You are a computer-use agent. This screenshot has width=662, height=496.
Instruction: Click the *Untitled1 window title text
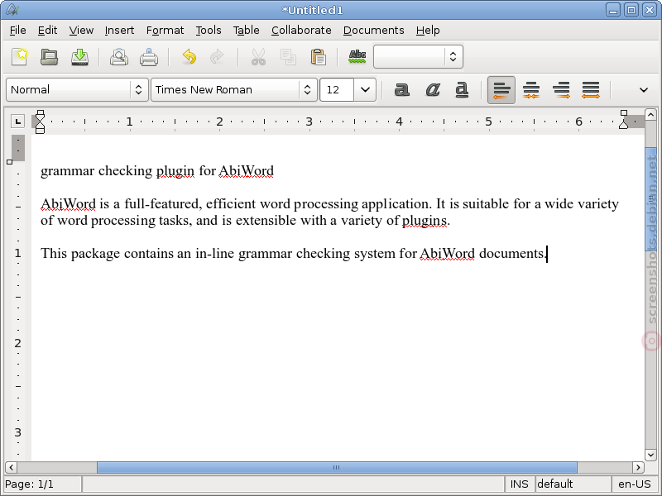point(313,10)
